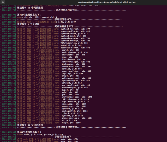Pick the 'VGAuthService, pid: 718' line
This screenshot has height=142, width=167.
pos(74,43)
